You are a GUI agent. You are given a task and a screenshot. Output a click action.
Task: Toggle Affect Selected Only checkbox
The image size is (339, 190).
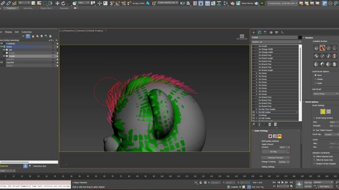point(314,156)
